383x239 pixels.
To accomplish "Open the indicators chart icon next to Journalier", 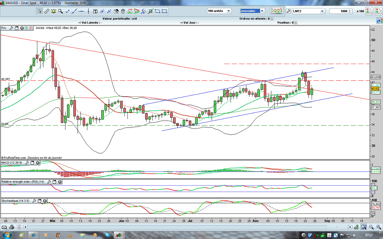I will [x=277, y=11].
